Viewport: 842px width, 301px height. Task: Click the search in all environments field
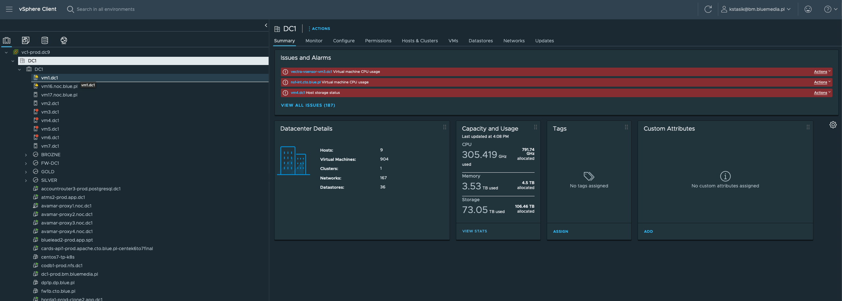pos(105,9)
